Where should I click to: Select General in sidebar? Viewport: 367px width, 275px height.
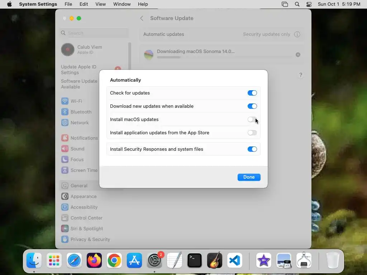pos(74,186)
